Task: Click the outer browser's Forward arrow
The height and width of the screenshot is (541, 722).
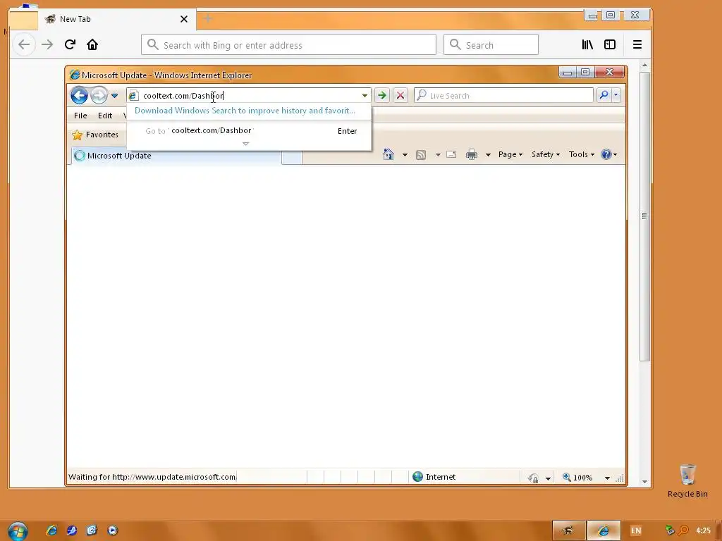Action: tap(47, 44)
